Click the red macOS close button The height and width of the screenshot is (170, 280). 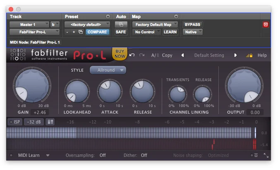11,9
